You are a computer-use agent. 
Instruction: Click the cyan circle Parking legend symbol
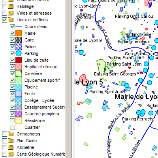click(19, 53)
